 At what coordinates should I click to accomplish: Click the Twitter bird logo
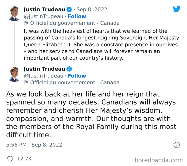point(177,9)
